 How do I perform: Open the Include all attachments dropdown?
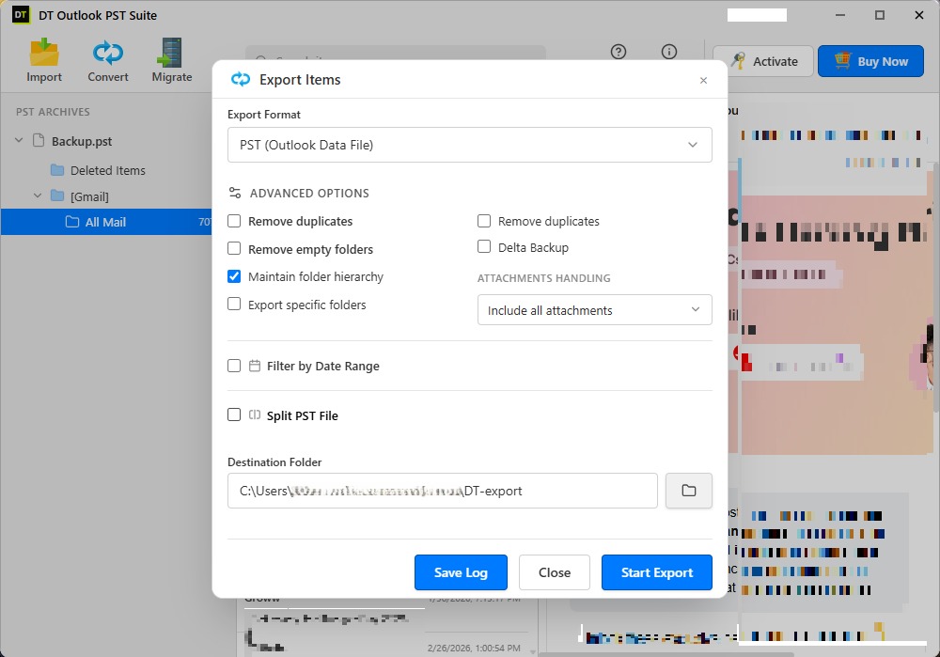click(x=594, y=310)
